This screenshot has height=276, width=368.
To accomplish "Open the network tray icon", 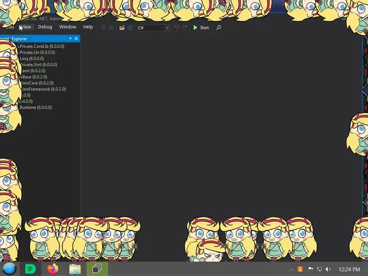I will [x=319, y=269].
